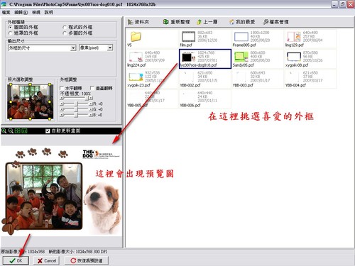Select the 遮罩的外框 radio button

tap(10, 33)
